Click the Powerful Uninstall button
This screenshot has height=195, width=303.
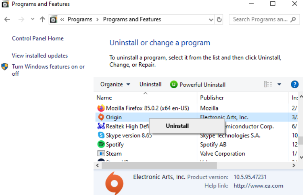point(198,84)
